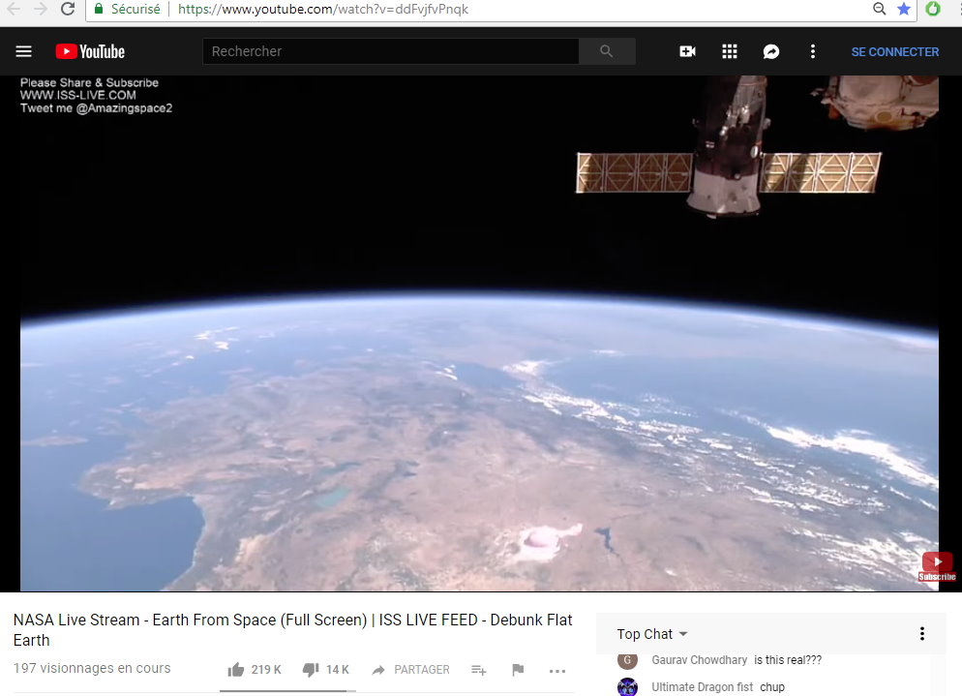Click the red Subscribe watermark button
962x696 pixels.
pyautogui.click(x=937, y=566)
